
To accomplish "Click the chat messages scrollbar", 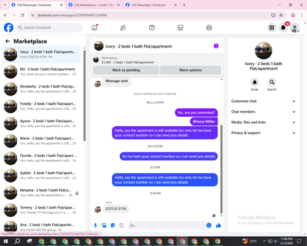I will coord(221,169).
